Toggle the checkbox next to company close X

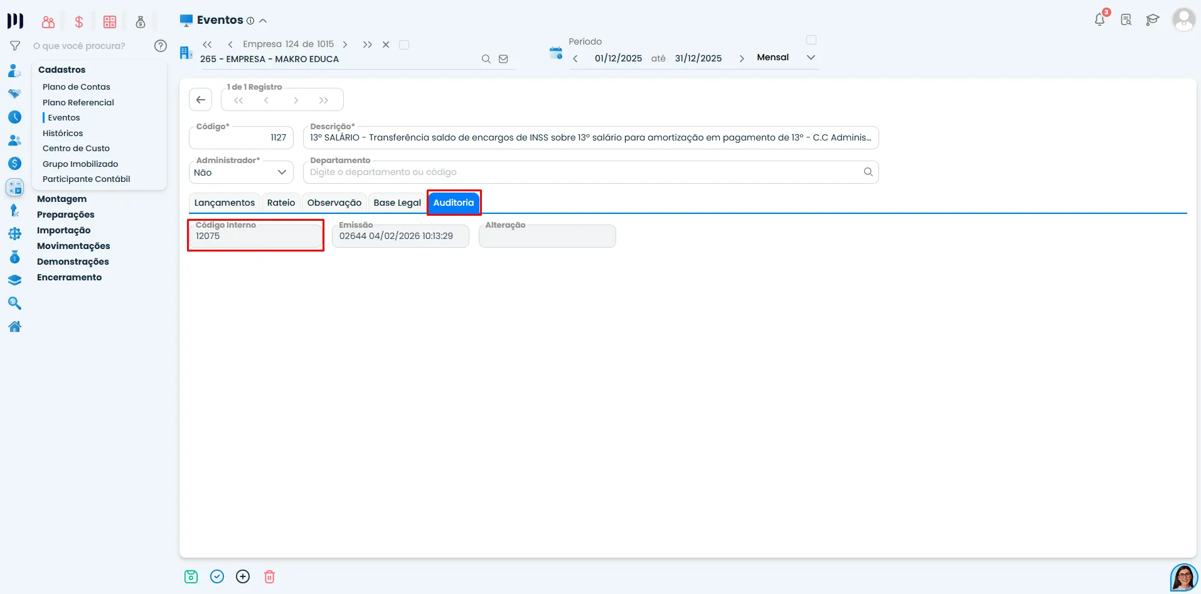point(404,45)
